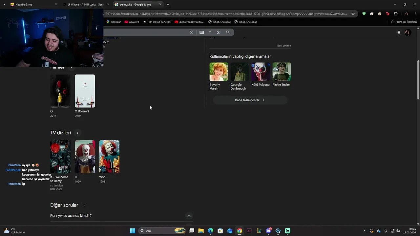Open Microsoft Store from the taskbar

click(x=220, y=231)
